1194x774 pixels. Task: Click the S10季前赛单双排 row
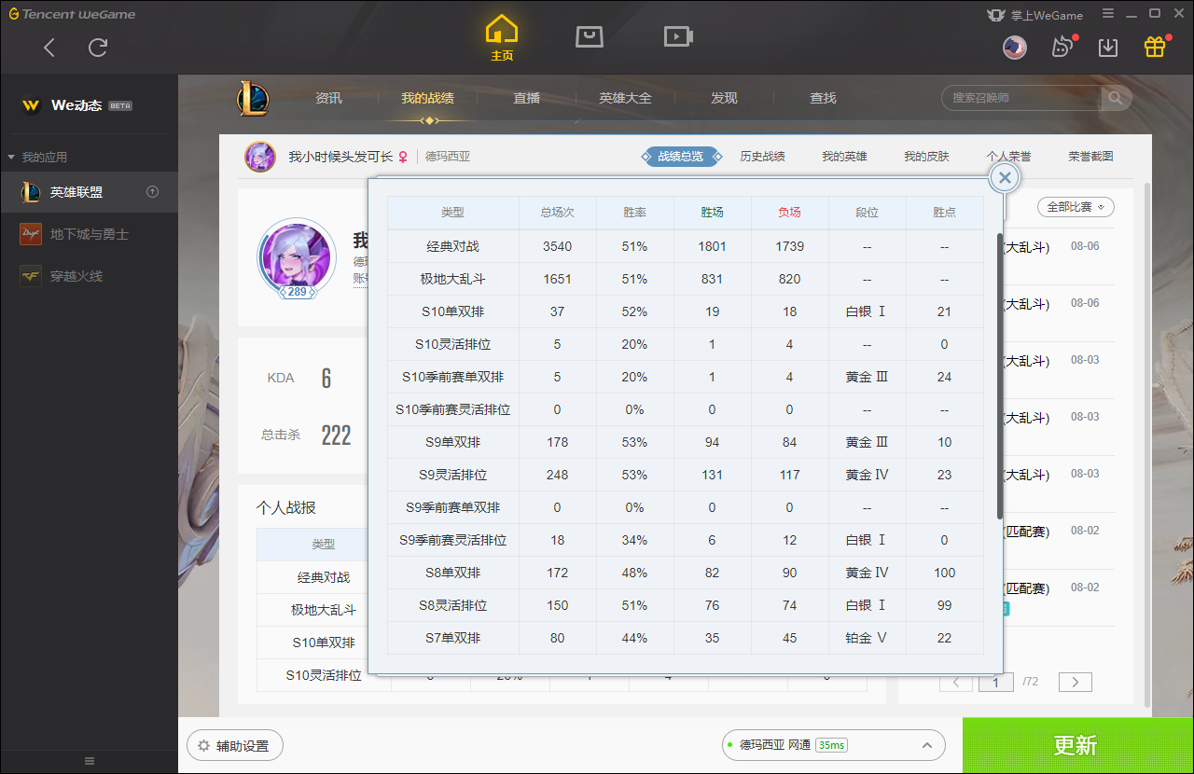(x=686, y=377)
